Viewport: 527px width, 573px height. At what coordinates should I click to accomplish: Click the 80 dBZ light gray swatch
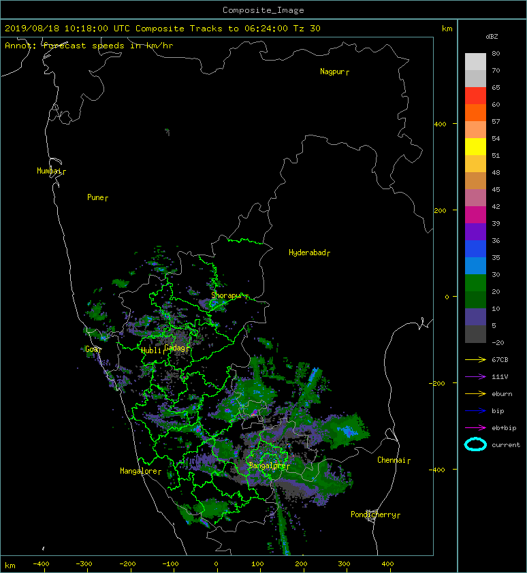pos(475,62)
